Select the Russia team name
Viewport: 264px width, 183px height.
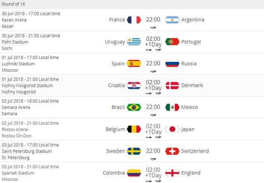189,64
